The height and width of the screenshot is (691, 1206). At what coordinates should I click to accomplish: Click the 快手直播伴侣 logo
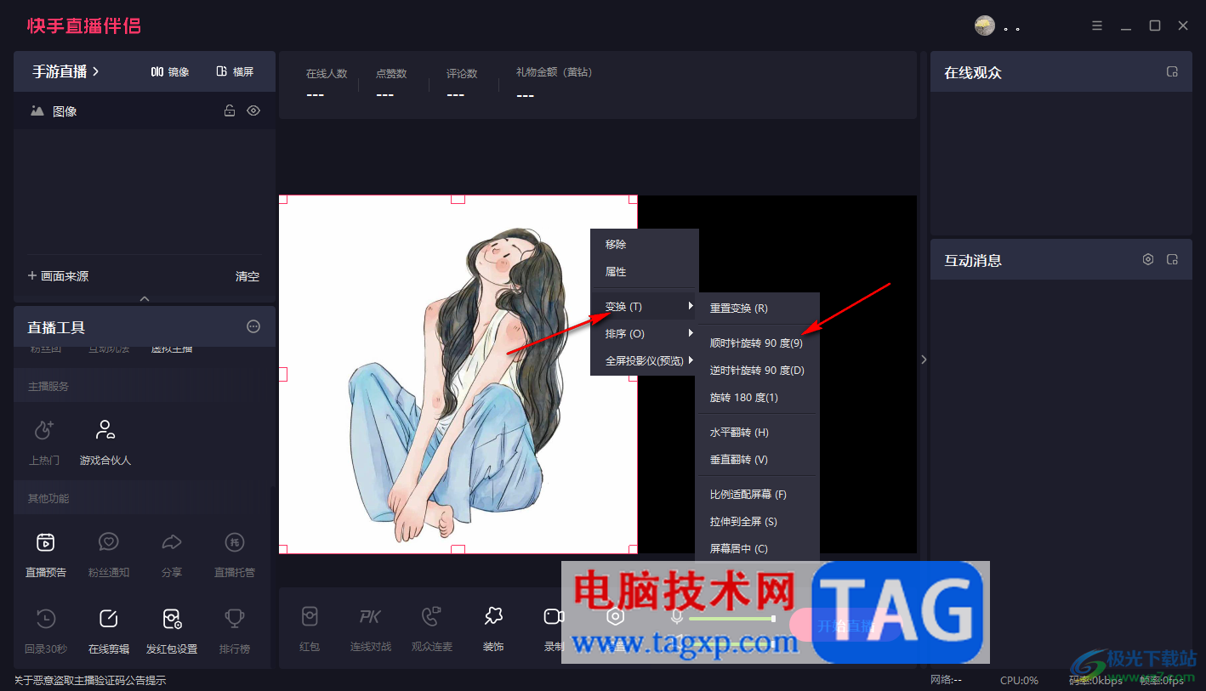pos(83,26)
